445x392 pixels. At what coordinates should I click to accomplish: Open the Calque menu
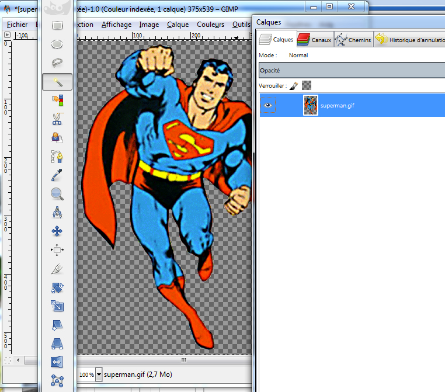(x=178, y=25)
